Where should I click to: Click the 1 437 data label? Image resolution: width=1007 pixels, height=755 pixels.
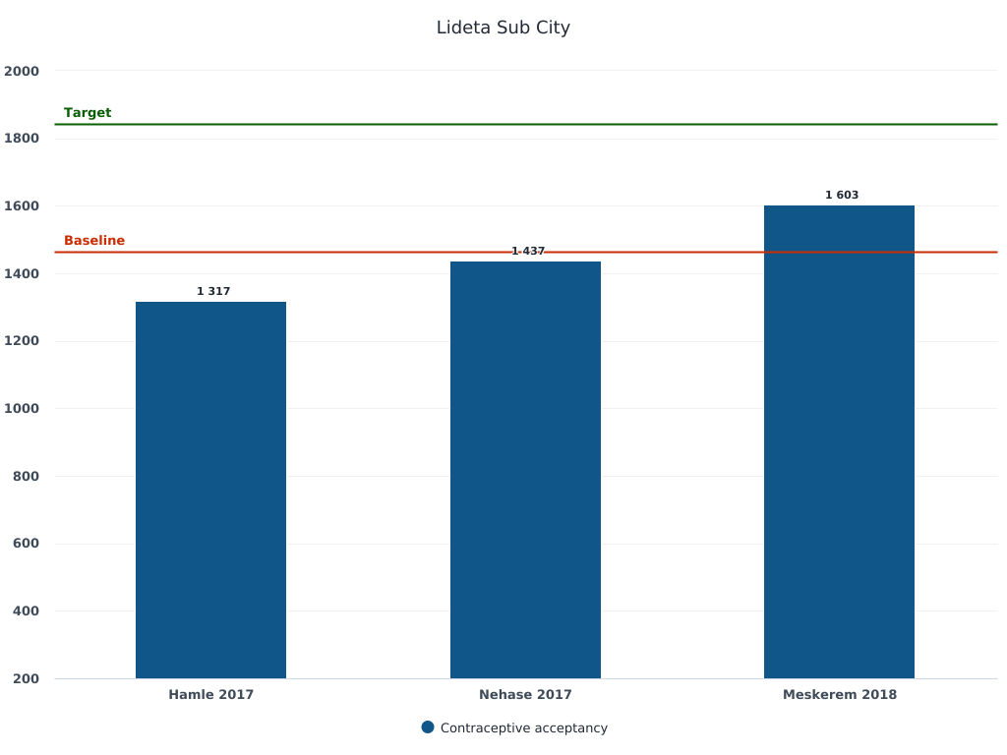pos(528,251)
